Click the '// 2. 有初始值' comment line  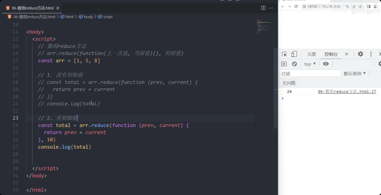point(58,118)
